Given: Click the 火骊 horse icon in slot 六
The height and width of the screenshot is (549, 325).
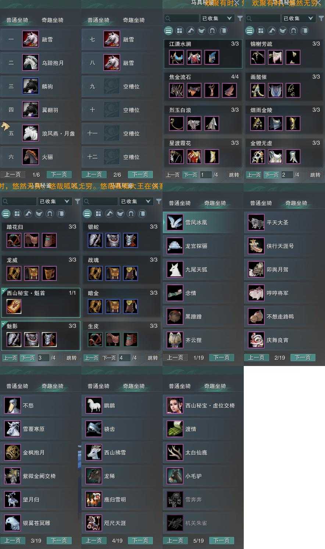Looking at the screenshot, I should coord(31,157).
